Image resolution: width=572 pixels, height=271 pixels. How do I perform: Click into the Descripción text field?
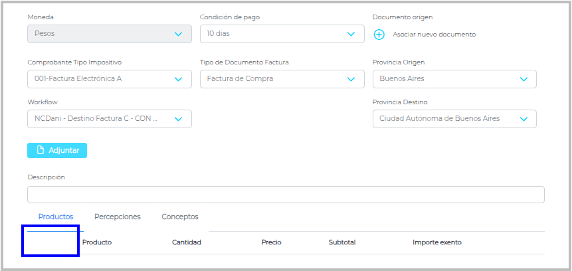pos(286,195)
